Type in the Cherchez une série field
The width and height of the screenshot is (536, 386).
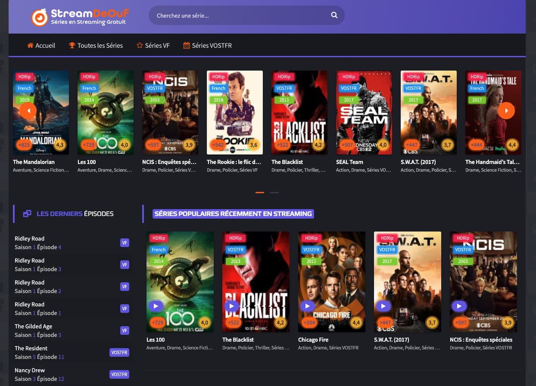coord(238,15)
